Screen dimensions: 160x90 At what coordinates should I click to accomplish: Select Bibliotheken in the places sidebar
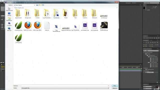coord(9,19)
